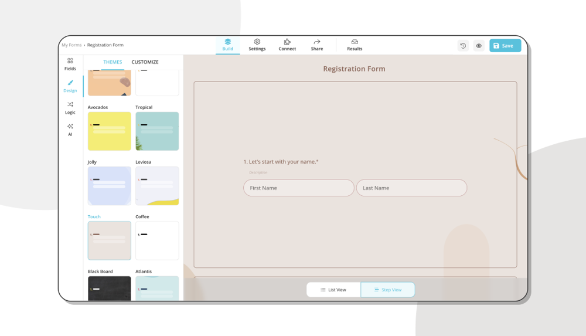The image size is (586, 336).
Task: Toggle form preview eye icon
Action: [x=479, y=46]
